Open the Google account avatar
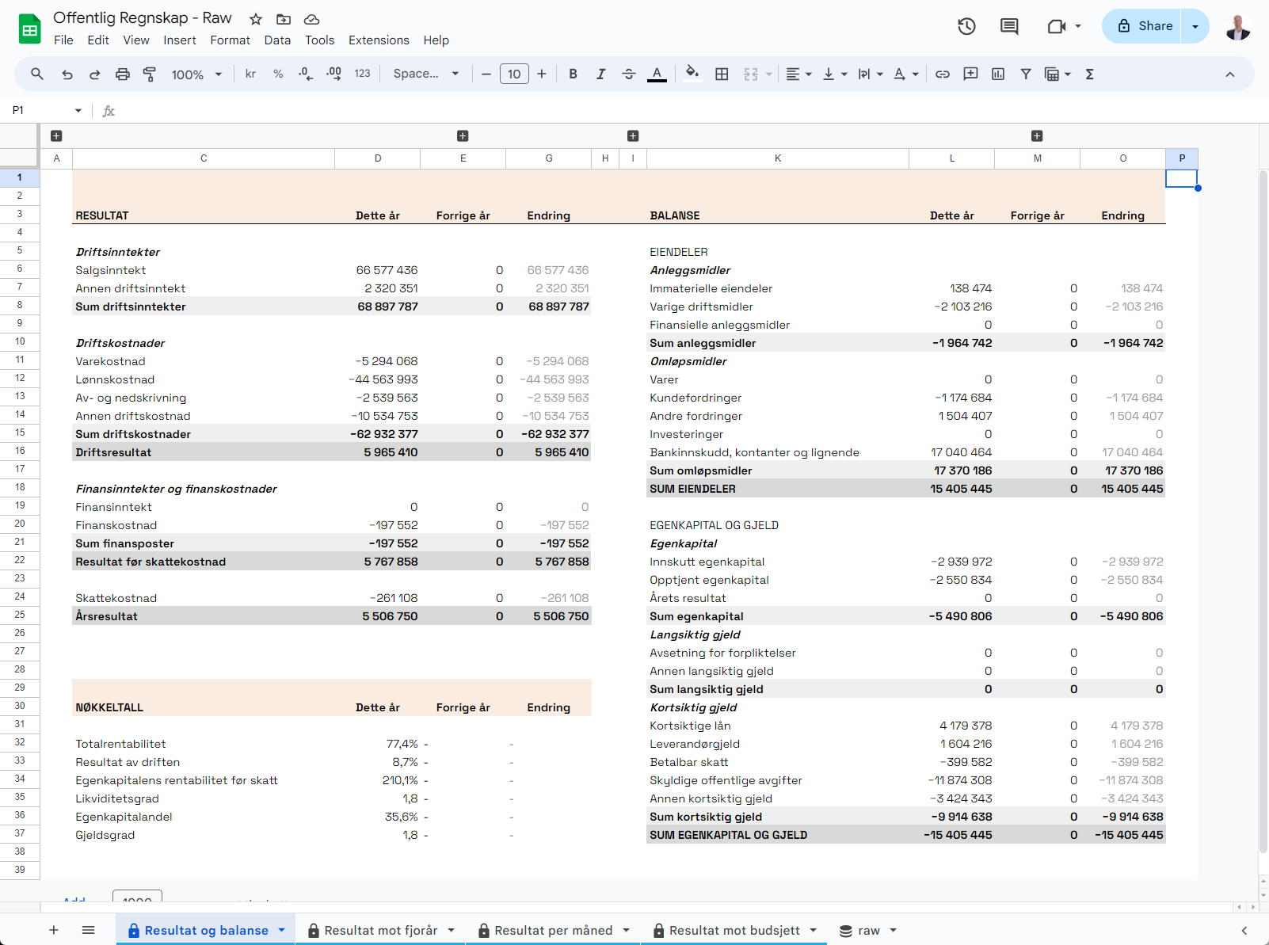The height and width of the screenshot is (945, 1269). coord(1237,26)
